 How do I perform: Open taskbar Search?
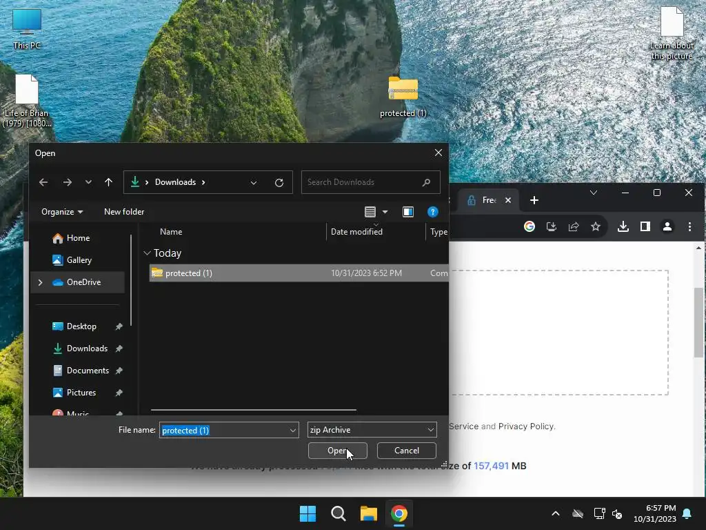(x=338, y=513)
